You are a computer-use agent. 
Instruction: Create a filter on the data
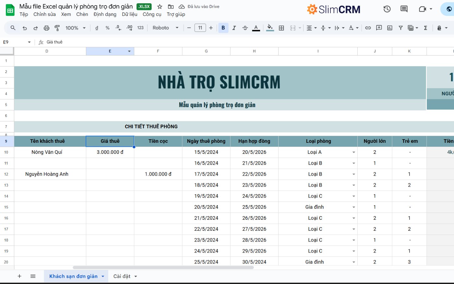pyautogui.click(x=400, y=28)
